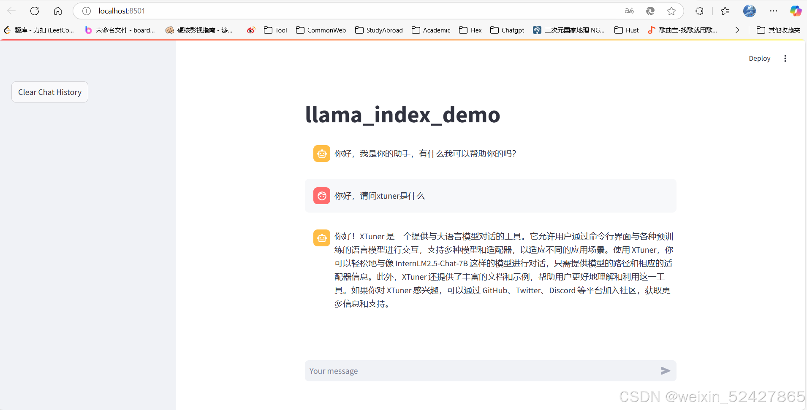Click the XTuner answer paragraph
The height and width of the screenshot is (410, 807).
pos(504,270)
